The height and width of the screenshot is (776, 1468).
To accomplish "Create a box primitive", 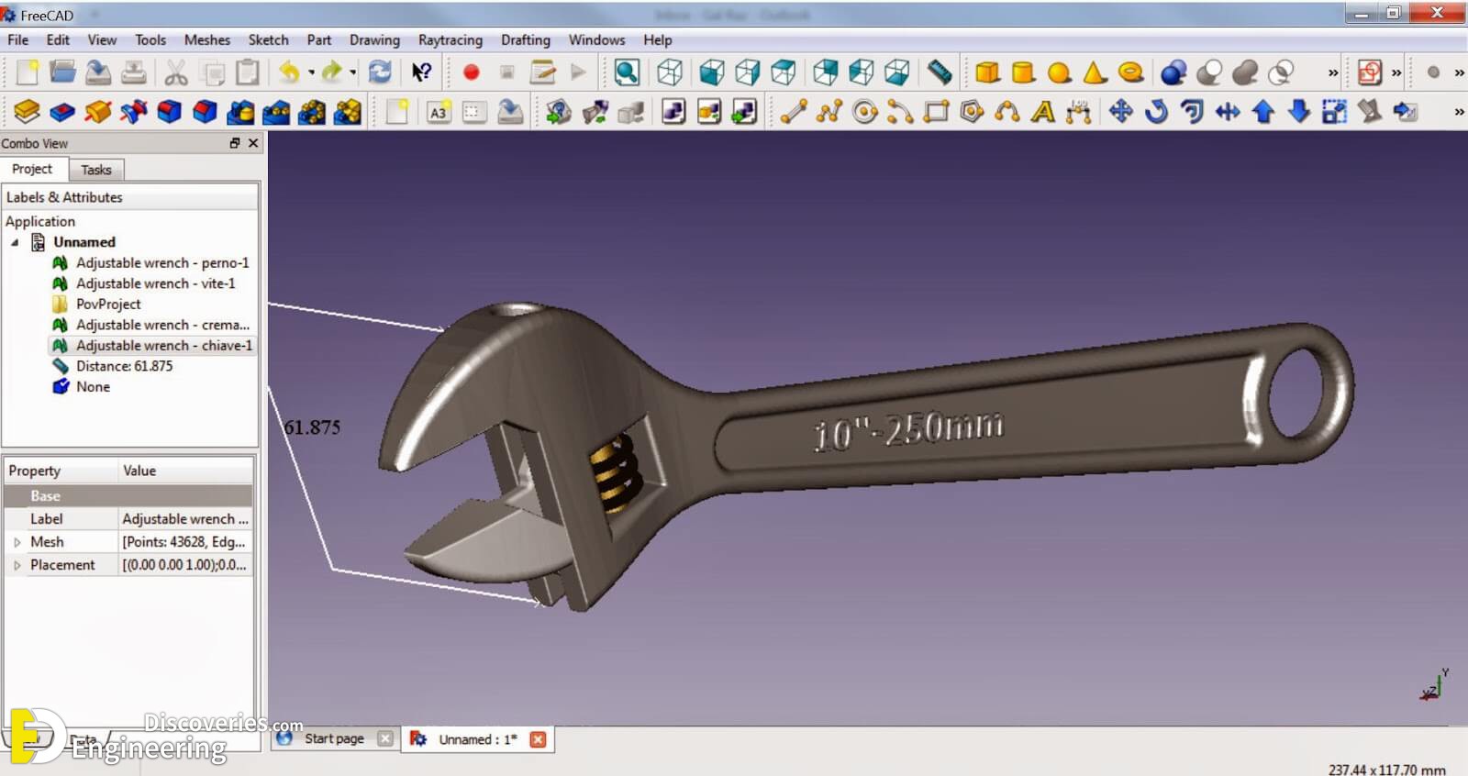I will 987,72.
